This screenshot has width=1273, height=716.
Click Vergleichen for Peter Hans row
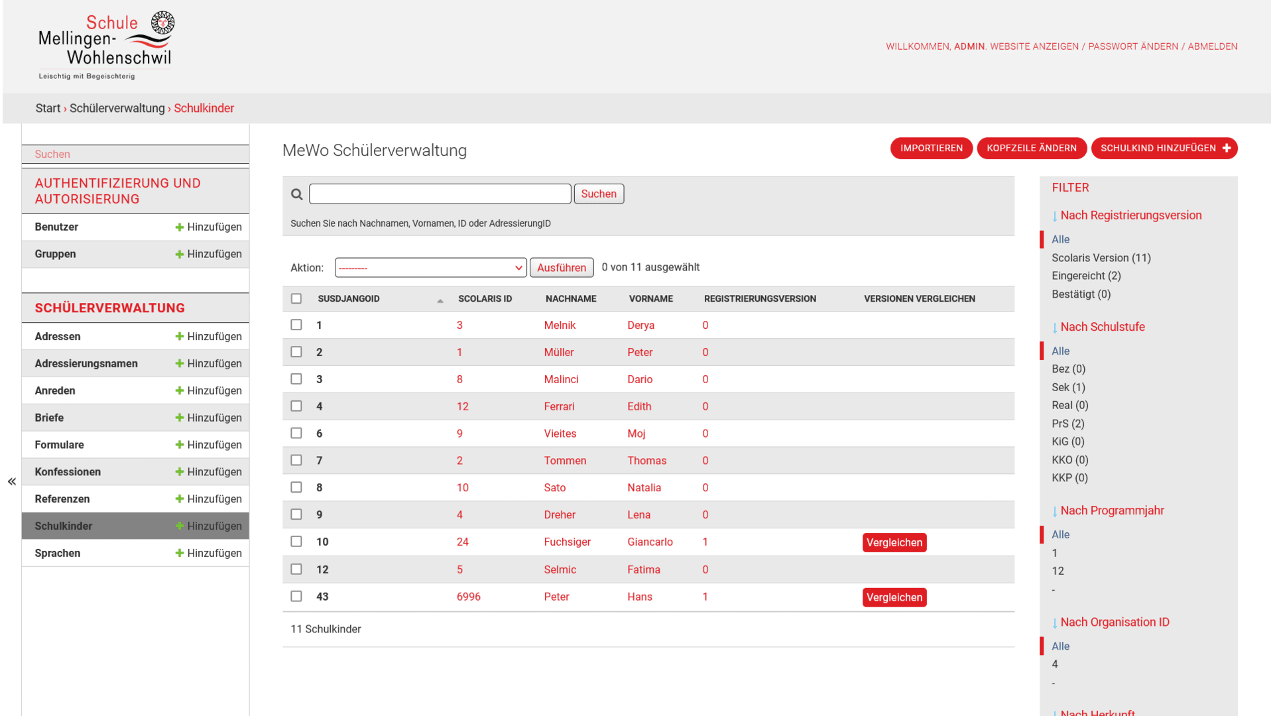(894, 598)
